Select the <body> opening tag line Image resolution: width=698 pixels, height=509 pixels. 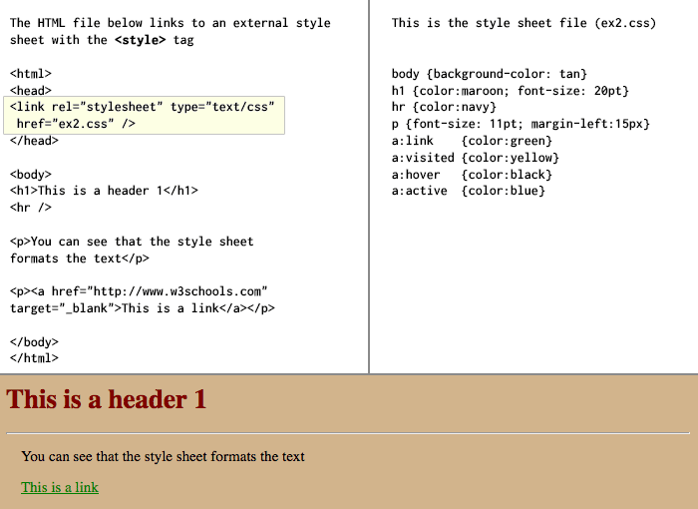[31, 175]
